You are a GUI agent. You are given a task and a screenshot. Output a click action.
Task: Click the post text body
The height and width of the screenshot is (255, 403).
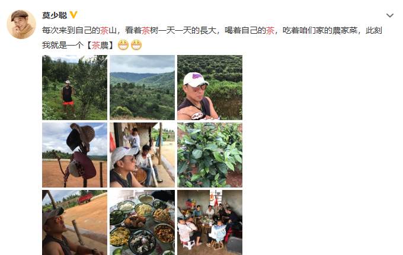212,38
